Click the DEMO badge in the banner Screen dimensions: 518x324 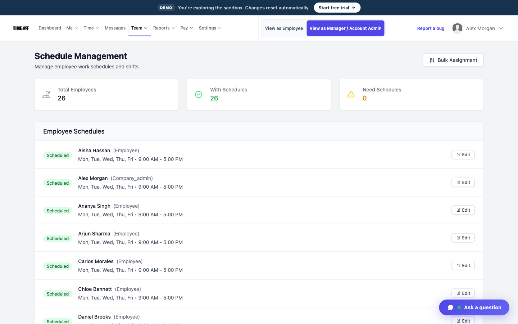click(166, 8)
